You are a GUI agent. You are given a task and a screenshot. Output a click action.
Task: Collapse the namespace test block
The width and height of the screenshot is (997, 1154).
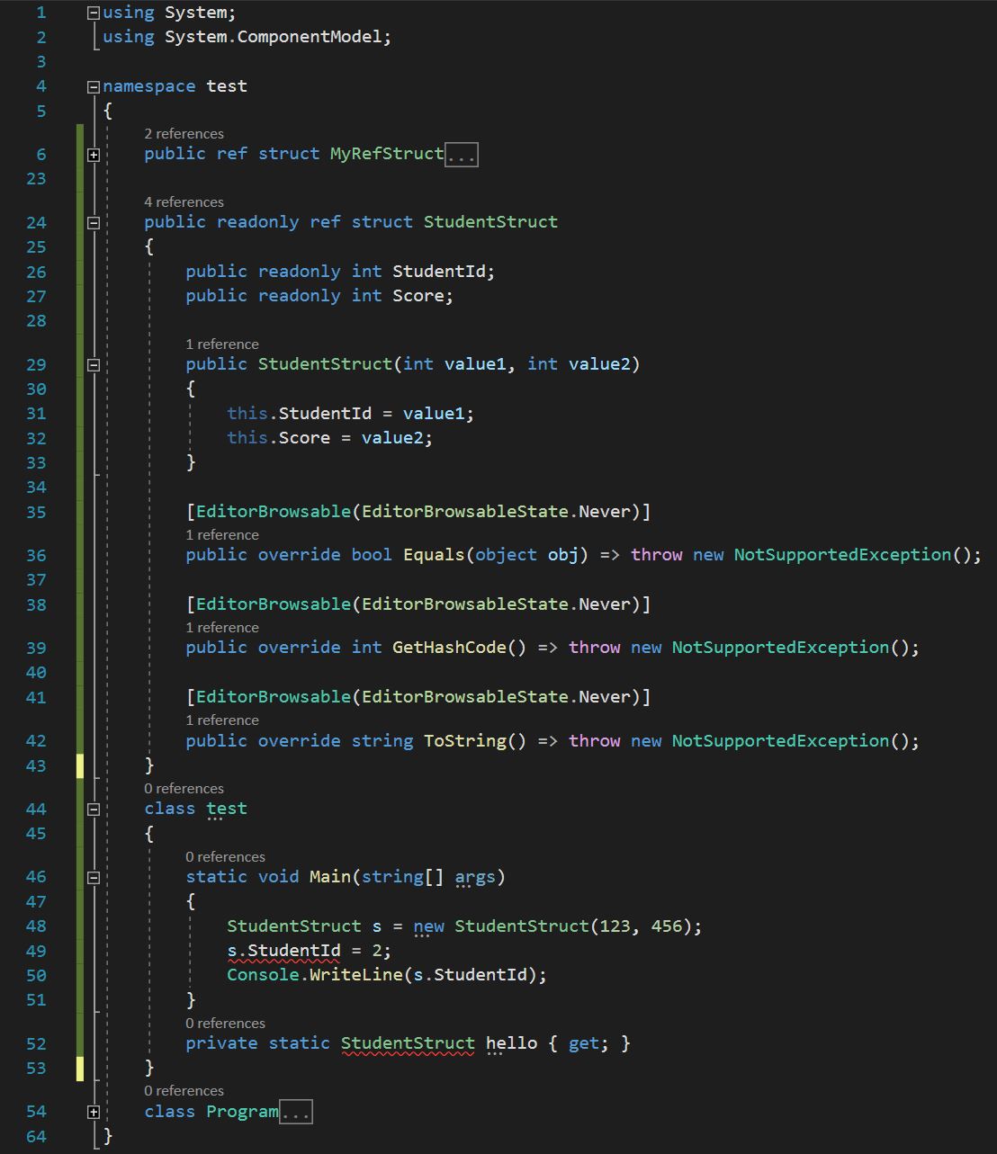(93, 85)
